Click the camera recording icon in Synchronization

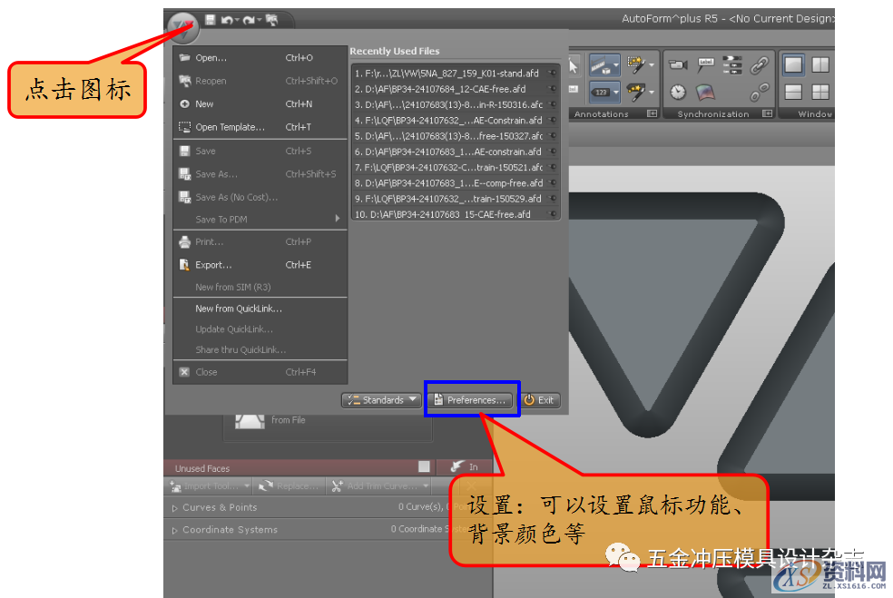(680, 64)
